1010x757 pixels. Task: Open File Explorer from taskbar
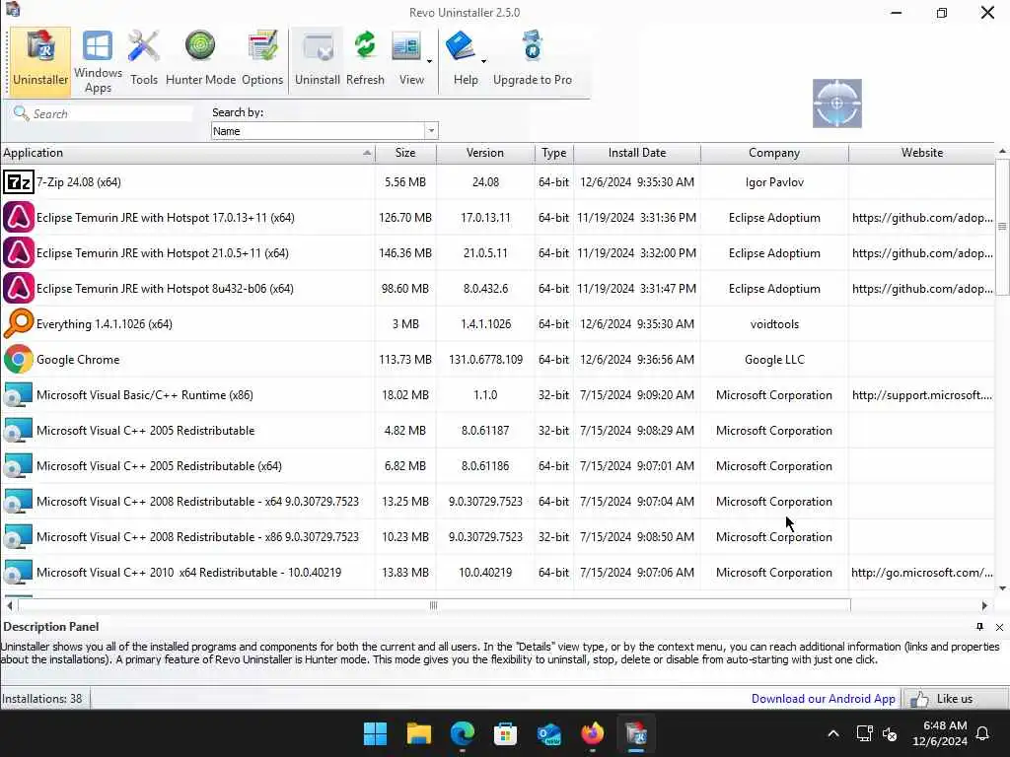418,733
